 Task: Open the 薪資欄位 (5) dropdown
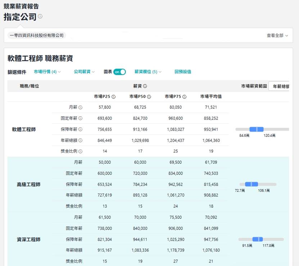pyautogui.click(x=148, y=72)
